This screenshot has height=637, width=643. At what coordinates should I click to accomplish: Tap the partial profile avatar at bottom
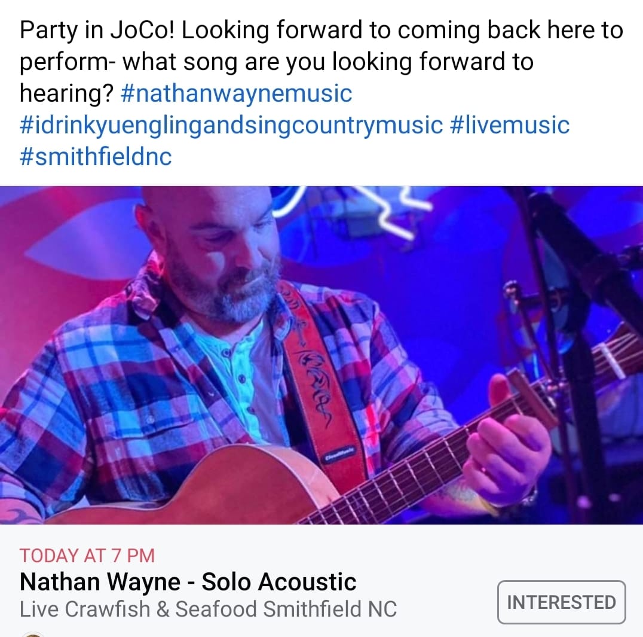tap(33, 634)
